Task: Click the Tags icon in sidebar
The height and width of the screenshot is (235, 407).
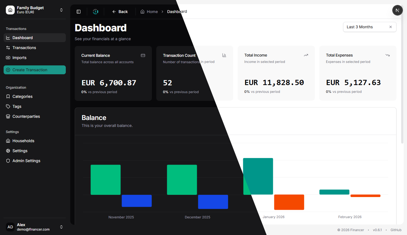Action: click(8, 106)
